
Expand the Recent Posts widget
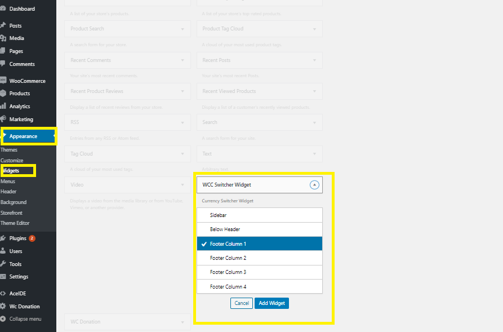point(259,60)
